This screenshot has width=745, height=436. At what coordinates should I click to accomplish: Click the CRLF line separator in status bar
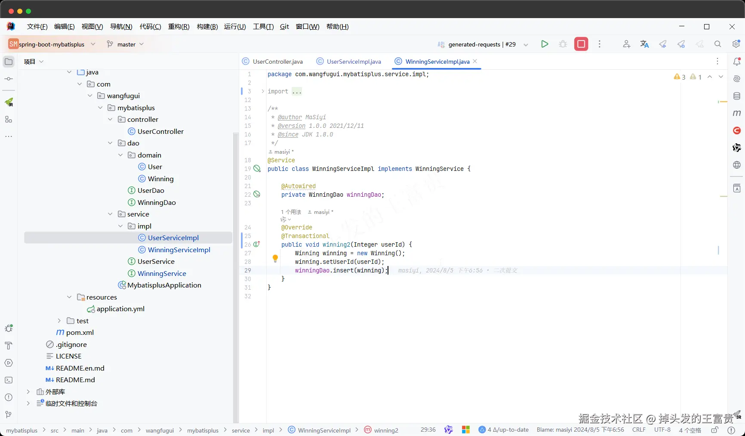[639, 430]
